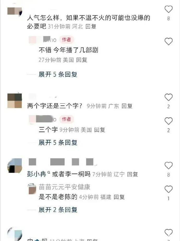Image resolution: width=180 pixels, height=241 pixels.
Task: Open profile of user 苗苗元元平安健康
Action: 64,187
